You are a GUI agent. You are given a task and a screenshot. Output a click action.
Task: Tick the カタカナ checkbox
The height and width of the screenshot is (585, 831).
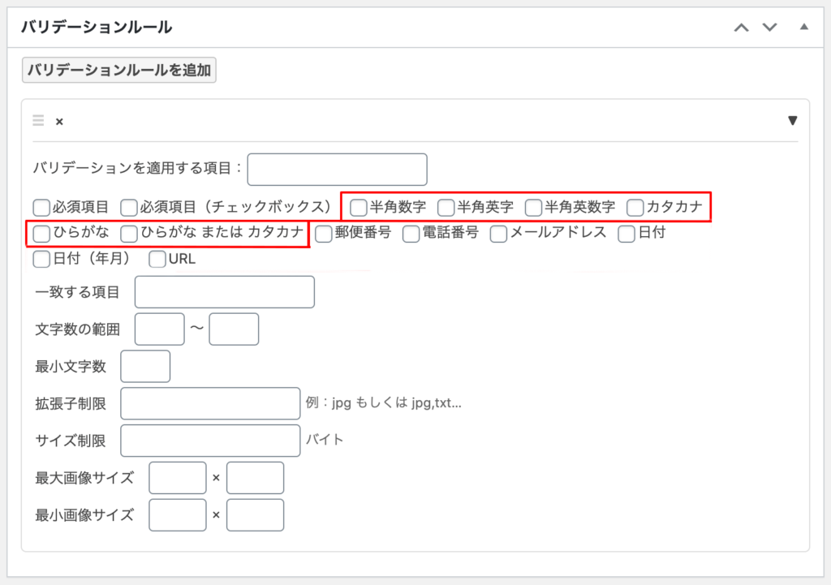coord(635,207)
